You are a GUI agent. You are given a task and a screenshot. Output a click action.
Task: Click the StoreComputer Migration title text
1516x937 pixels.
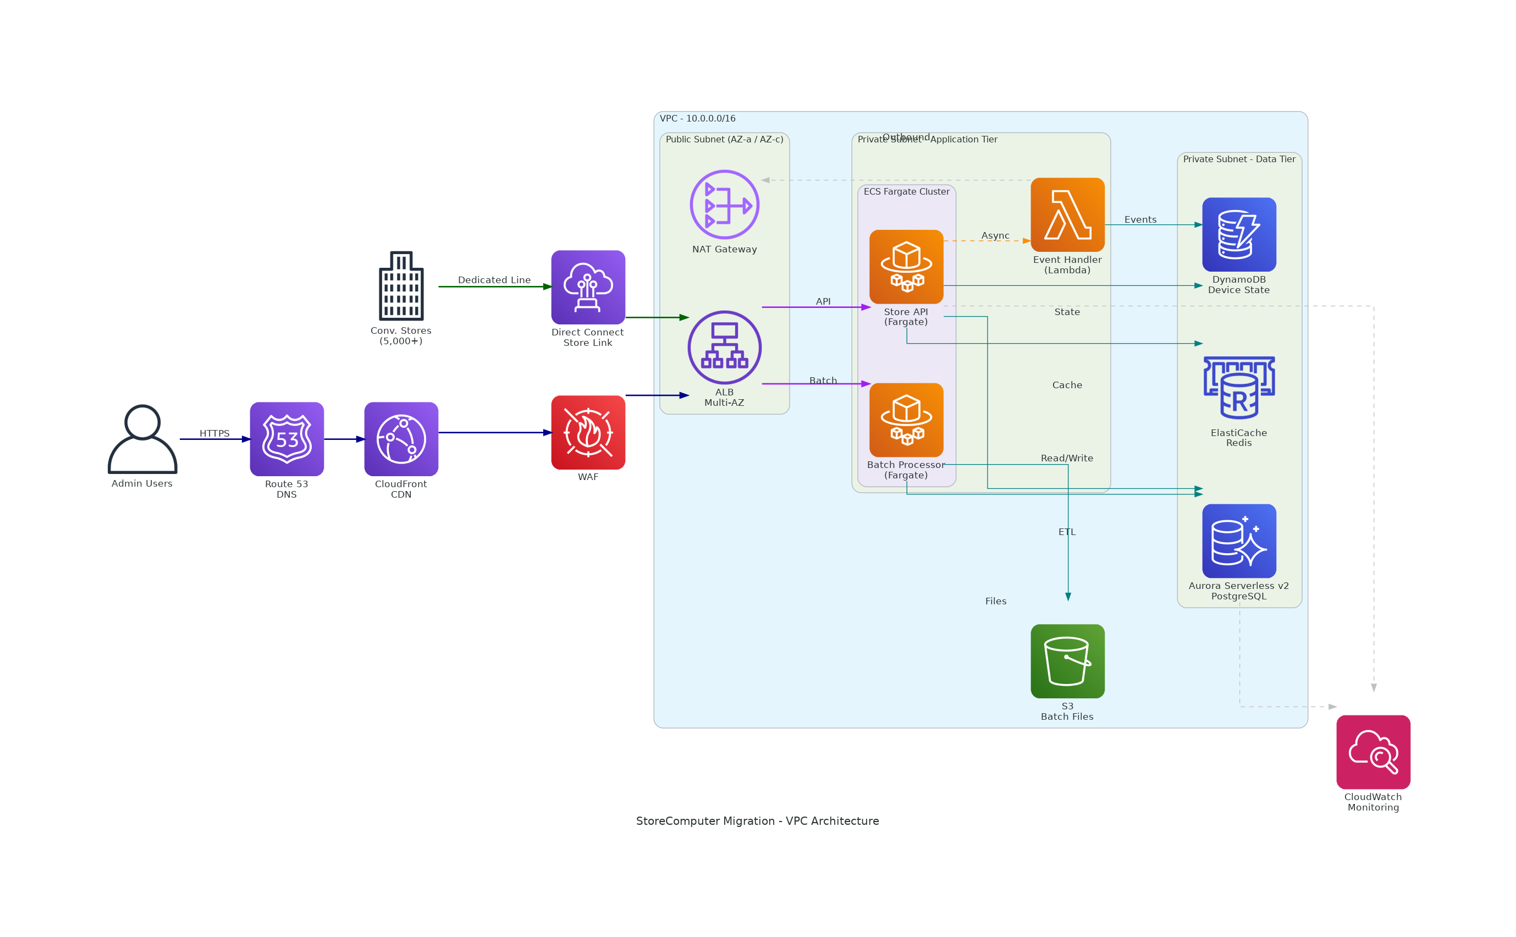pyautogui.click(x=758, y=820)
